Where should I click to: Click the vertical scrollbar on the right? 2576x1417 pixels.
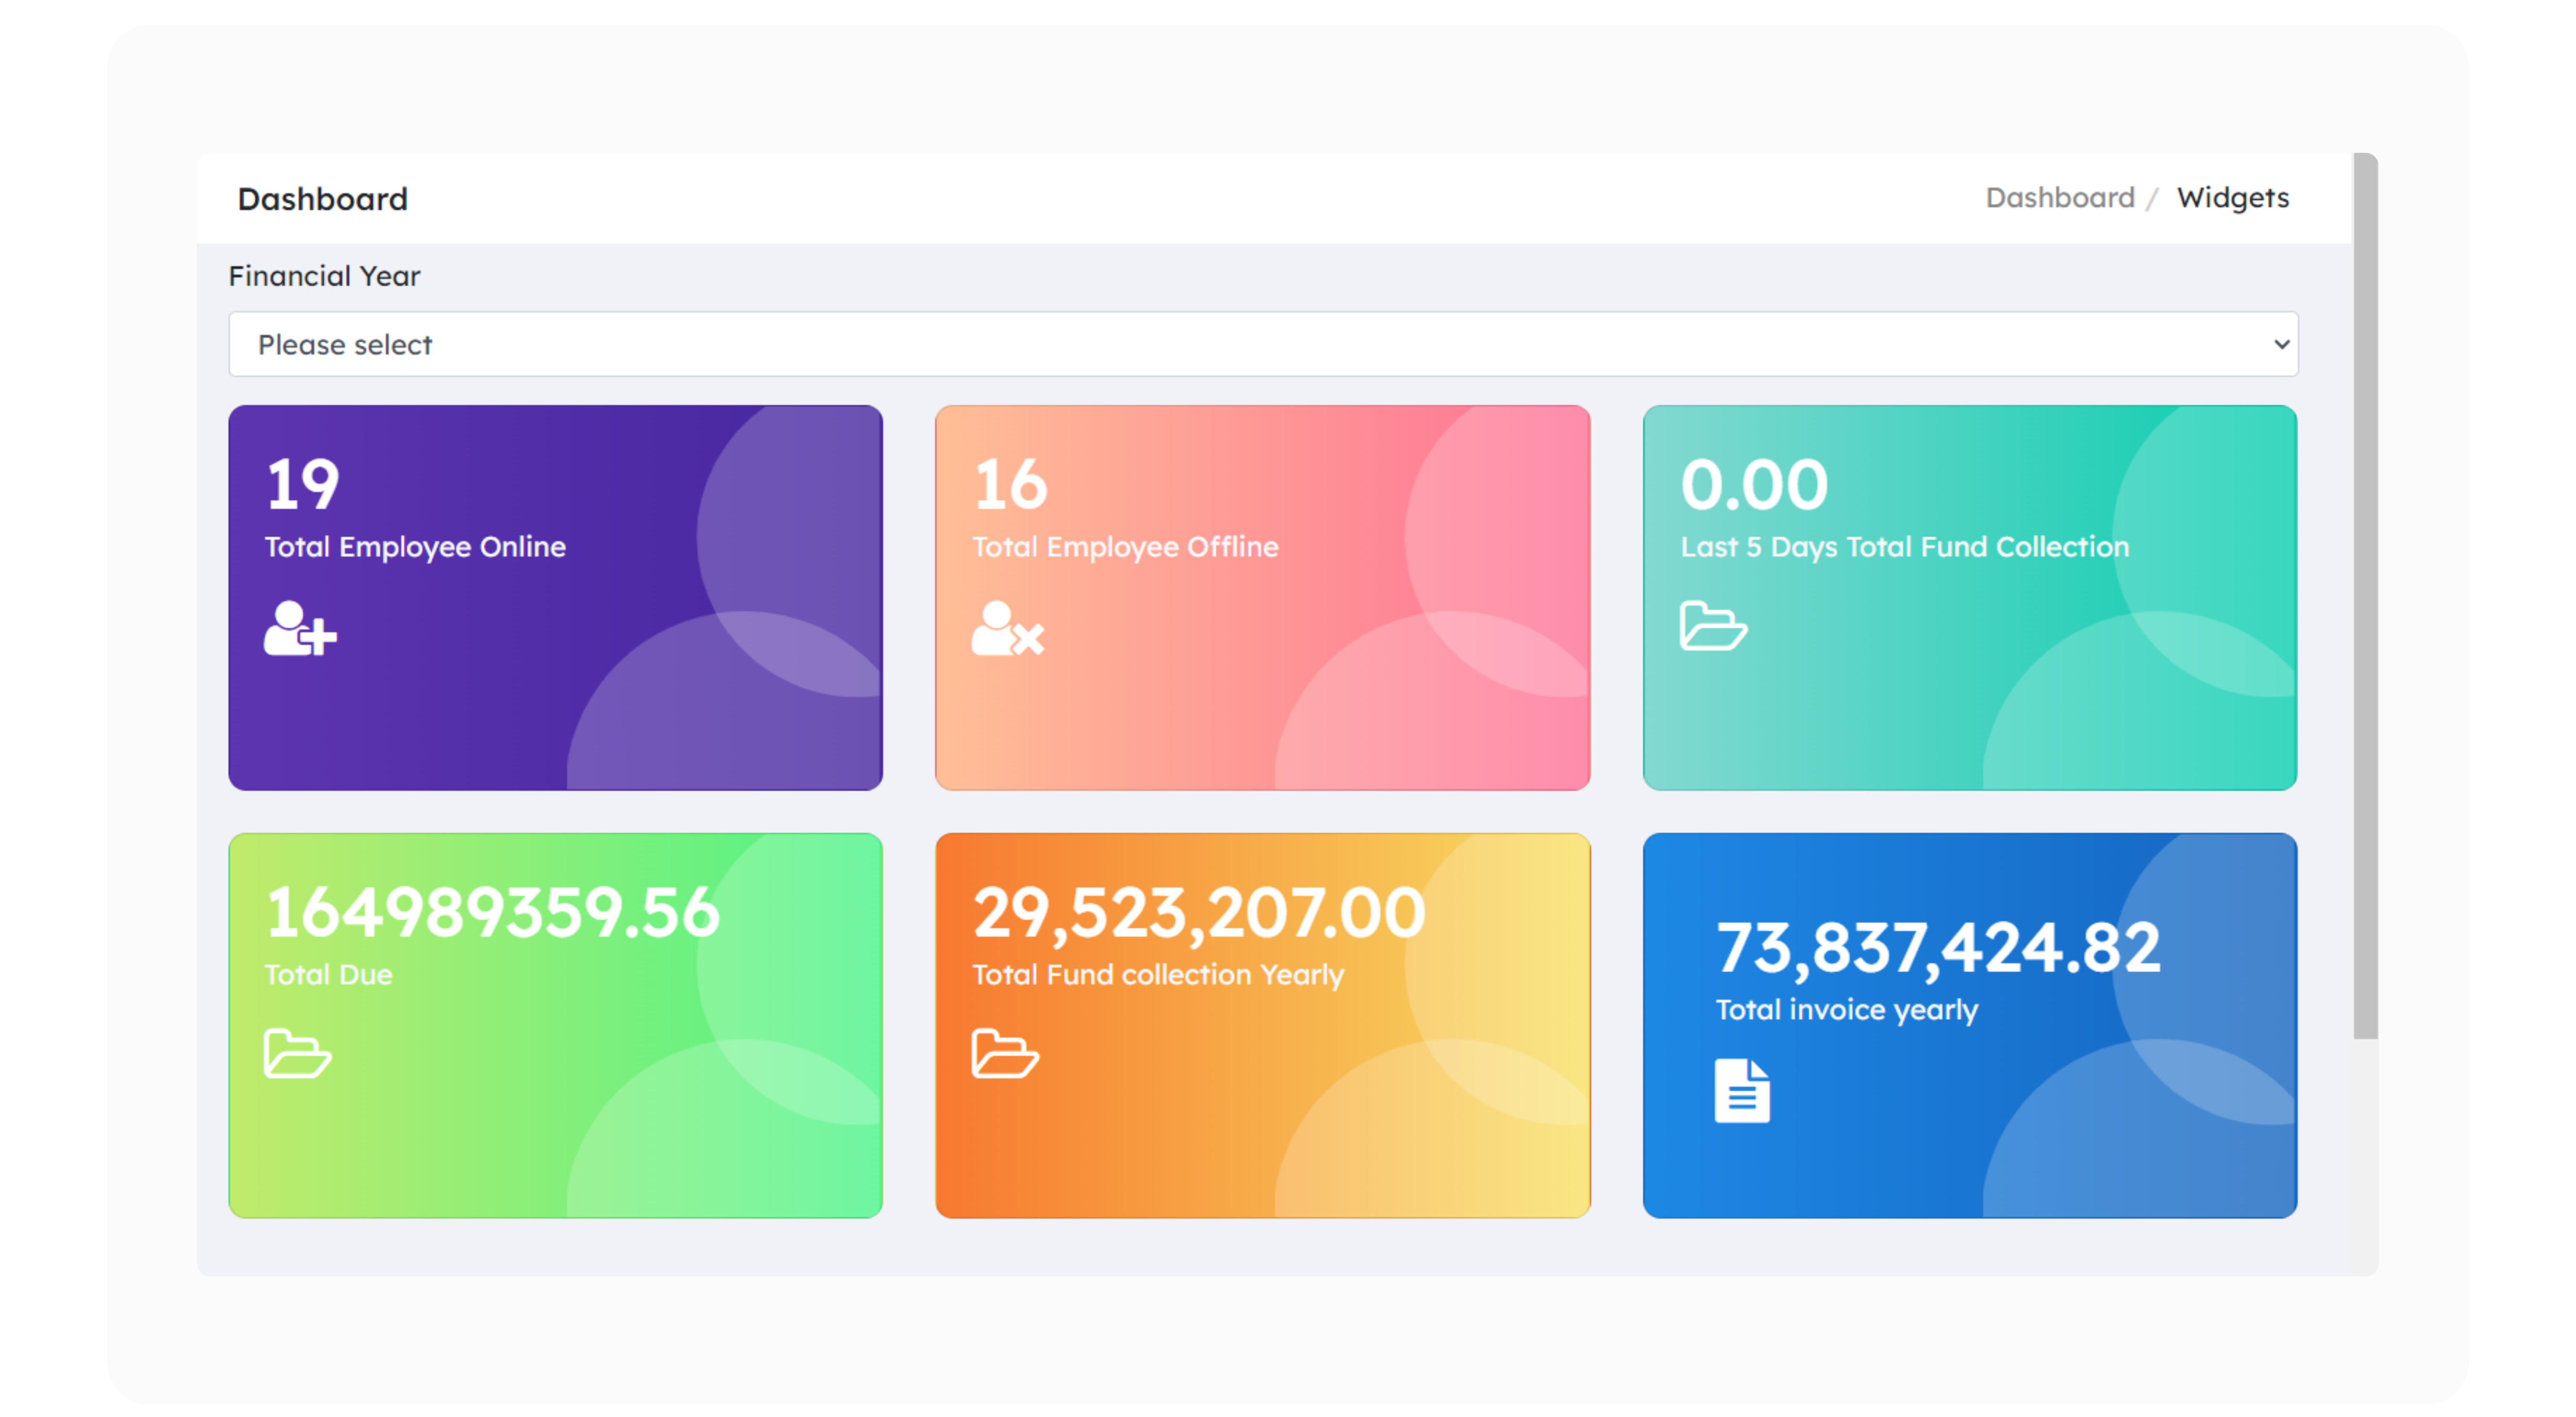click(2365, 596)
